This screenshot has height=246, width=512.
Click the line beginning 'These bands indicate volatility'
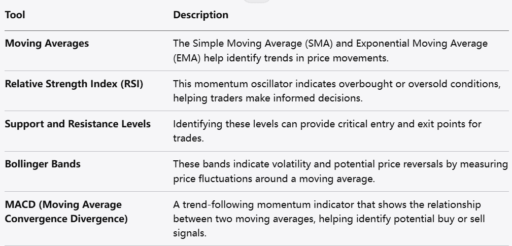[x=340, y=164]
